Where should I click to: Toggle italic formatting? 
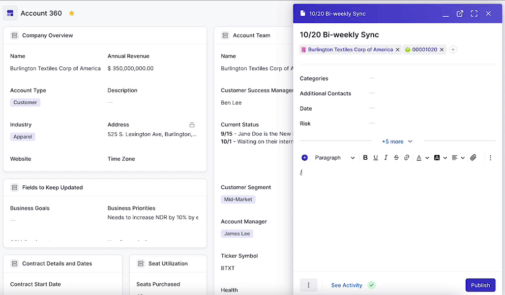[x=386, y=157]
